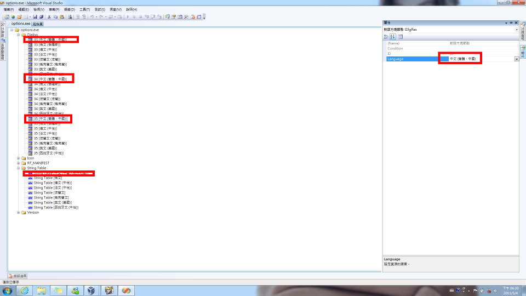Click the Uncomment selection toolbar icon
Image resolution: width=526 pixels, height=296 pixels.
pyautogui.click(x=84, y=17)
